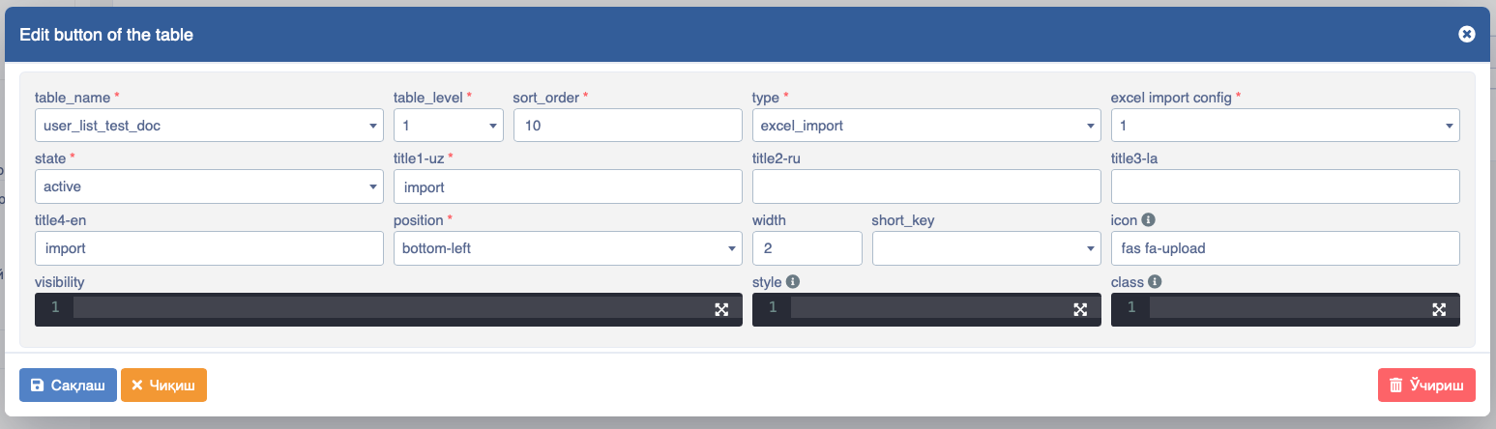Open the position dropdown showing bottom-left
Viewport: 1496px width, 429px height.
click(568, 248)
